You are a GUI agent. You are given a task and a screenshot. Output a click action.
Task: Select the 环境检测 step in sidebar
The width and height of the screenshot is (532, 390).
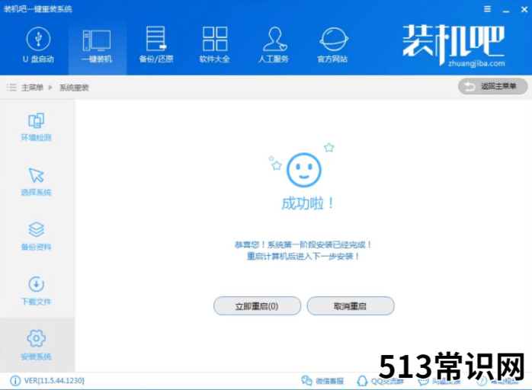[37, 127]
